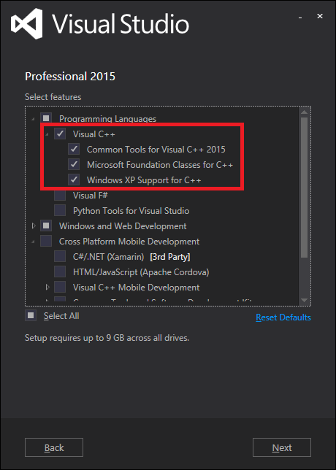This screenshot has width=336, height=470.
Task: Uncheck Common Tools for Visual C++ 2015
Action: coord(74,149)
